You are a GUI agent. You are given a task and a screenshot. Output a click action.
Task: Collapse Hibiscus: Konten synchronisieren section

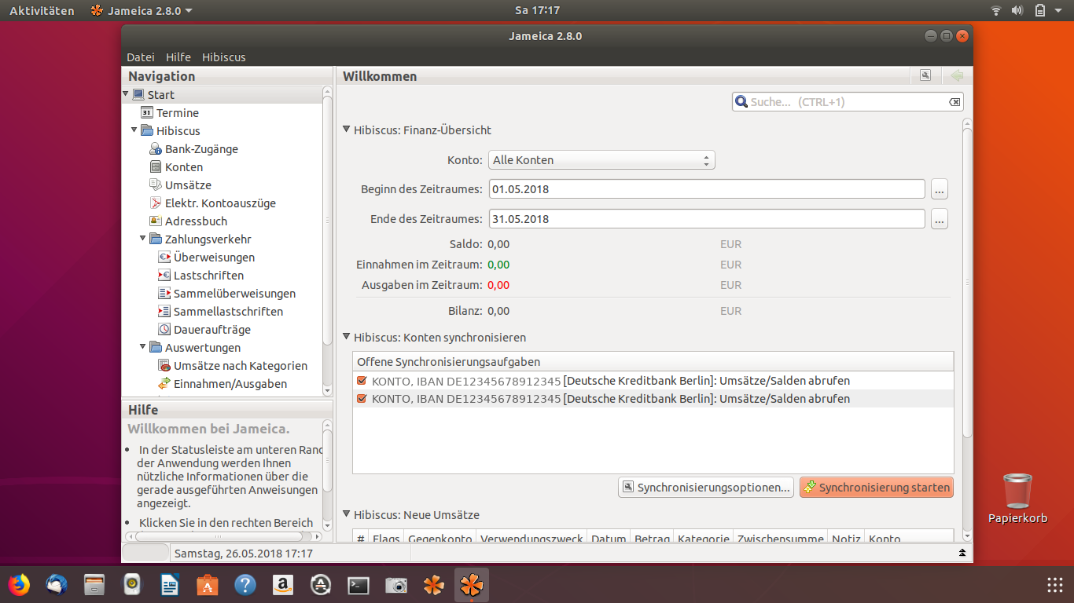(x=347, y=337)
